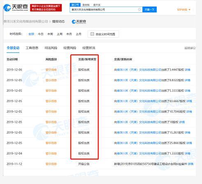Open the Tianjin company link in the 25.8663 row
Screen dimensions: 202x184
pos(139,143)
